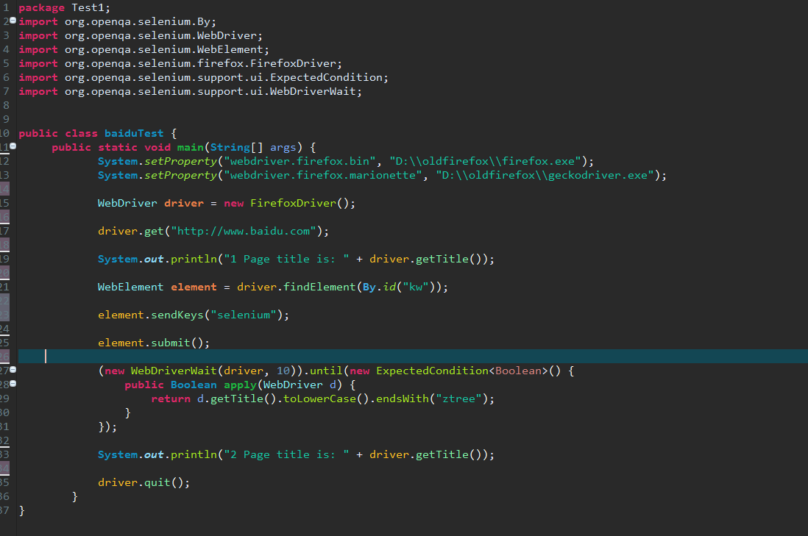Collapse the WebDriverWait anonymous class fold marker
The height and width of the screenshot is (536, 808).
[13, 370]
